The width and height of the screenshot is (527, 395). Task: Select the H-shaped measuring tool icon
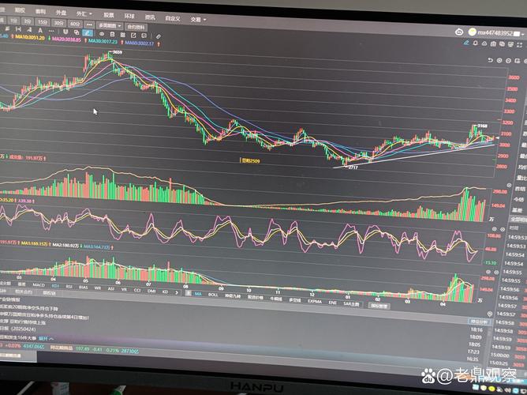(18, 29)
